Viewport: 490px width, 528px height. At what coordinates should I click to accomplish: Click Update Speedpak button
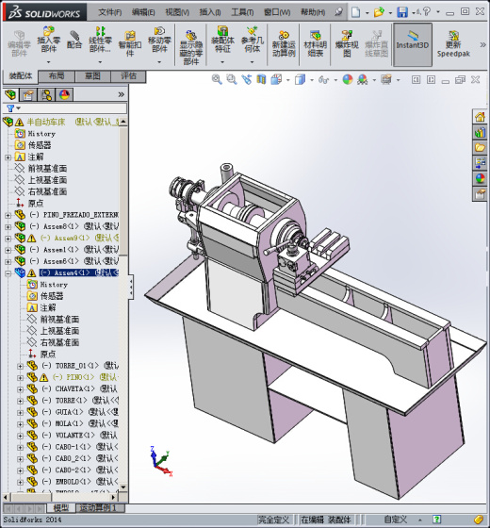pos(453,43)
